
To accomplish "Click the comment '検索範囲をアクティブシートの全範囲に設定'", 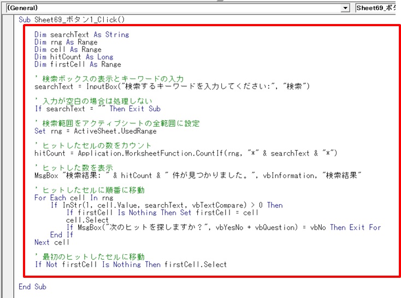I will click(117, 123).
